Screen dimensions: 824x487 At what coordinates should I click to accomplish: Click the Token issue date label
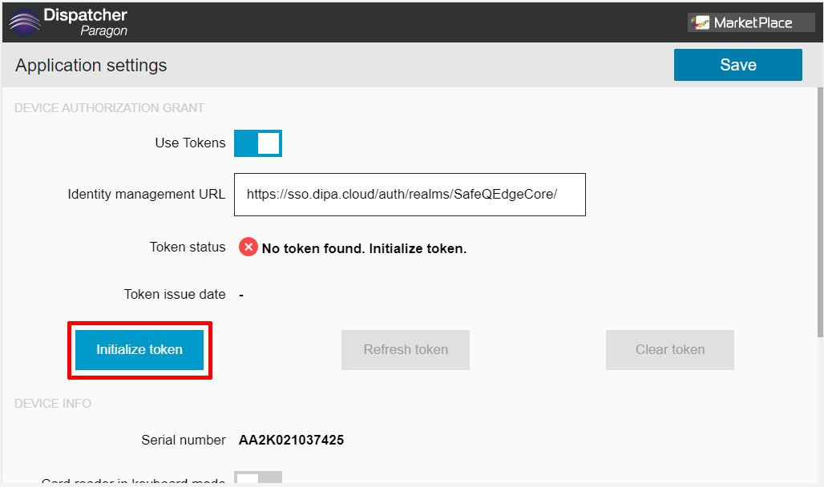175,294
